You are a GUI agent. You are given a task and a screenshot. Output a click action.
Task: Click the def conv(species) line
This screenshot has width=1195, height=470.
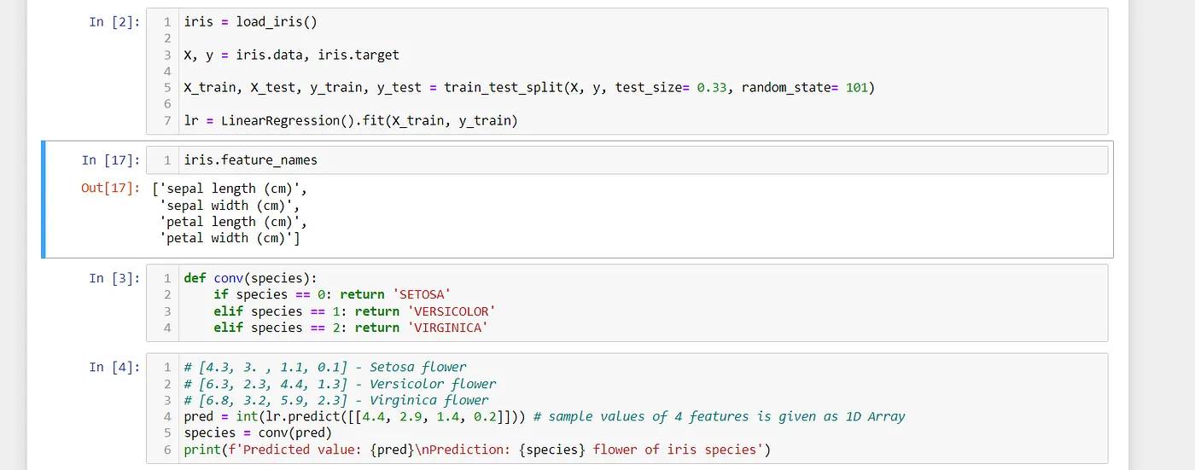point(250,278)
